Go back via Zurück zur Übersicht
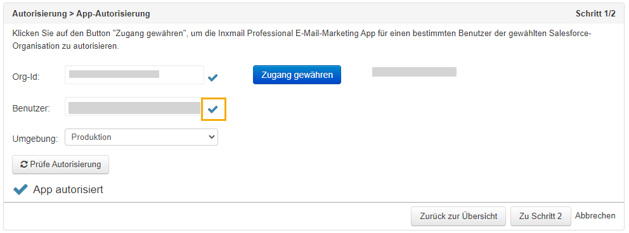Viewport: 629px width, 233px height. click(458, 216)
